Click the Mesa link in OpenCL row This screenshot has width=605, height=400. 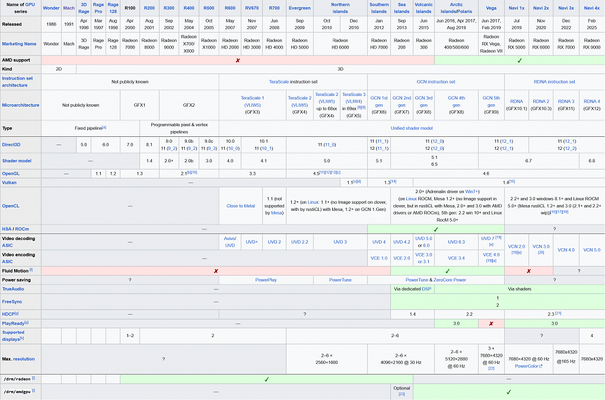click(276, 213)
